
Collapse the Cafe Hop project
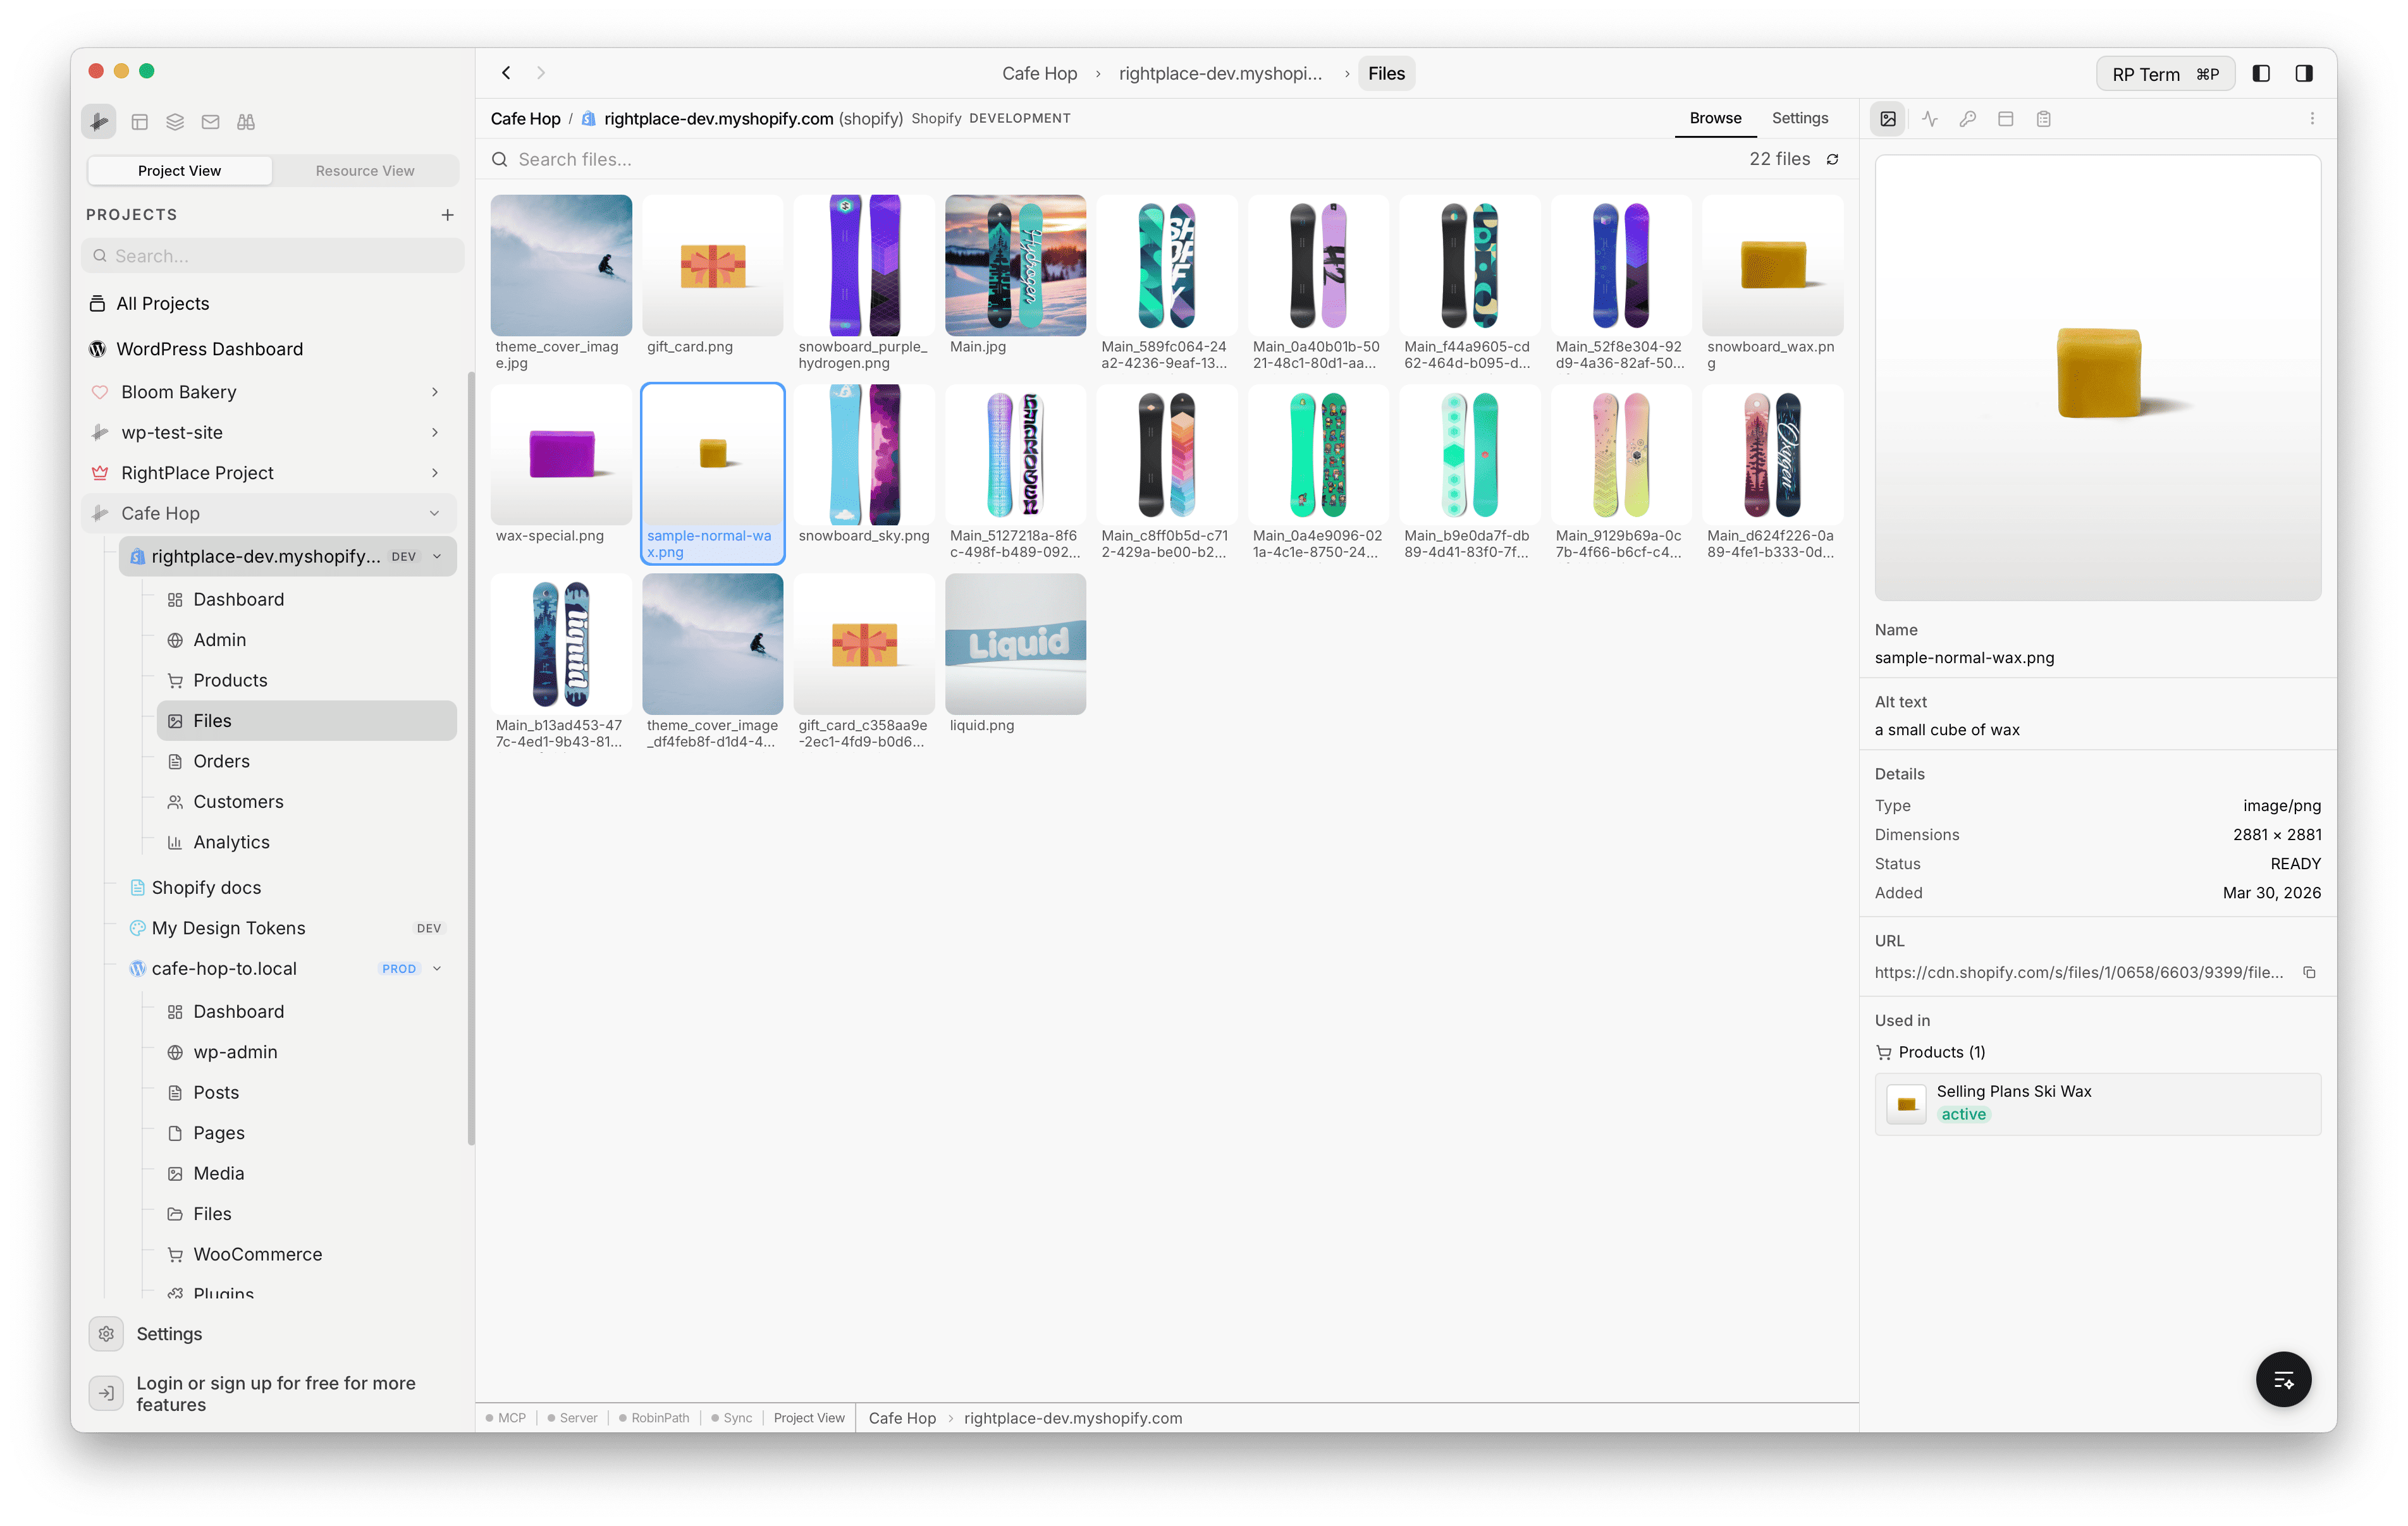pyautogui.click(x=434, y=513)
